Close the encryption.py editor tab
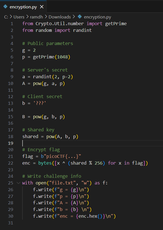 click(42, 7)
